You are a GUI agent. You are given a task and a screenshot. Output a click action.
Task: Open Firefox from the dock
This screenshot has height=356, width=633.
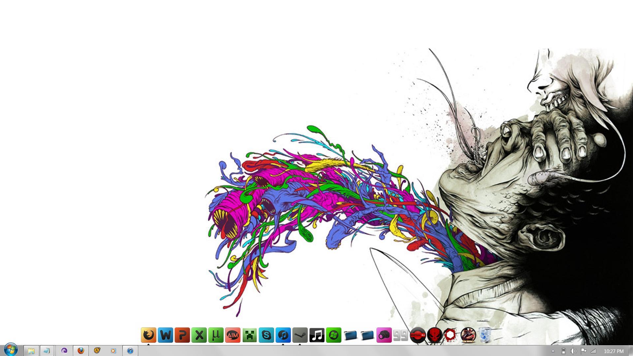(x=148, y=335)
